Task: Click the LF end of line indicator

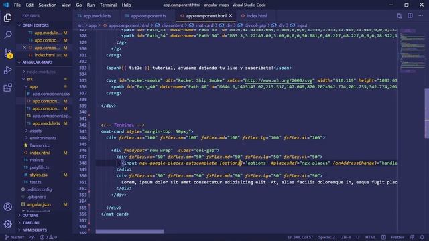Action: [357, 237]
